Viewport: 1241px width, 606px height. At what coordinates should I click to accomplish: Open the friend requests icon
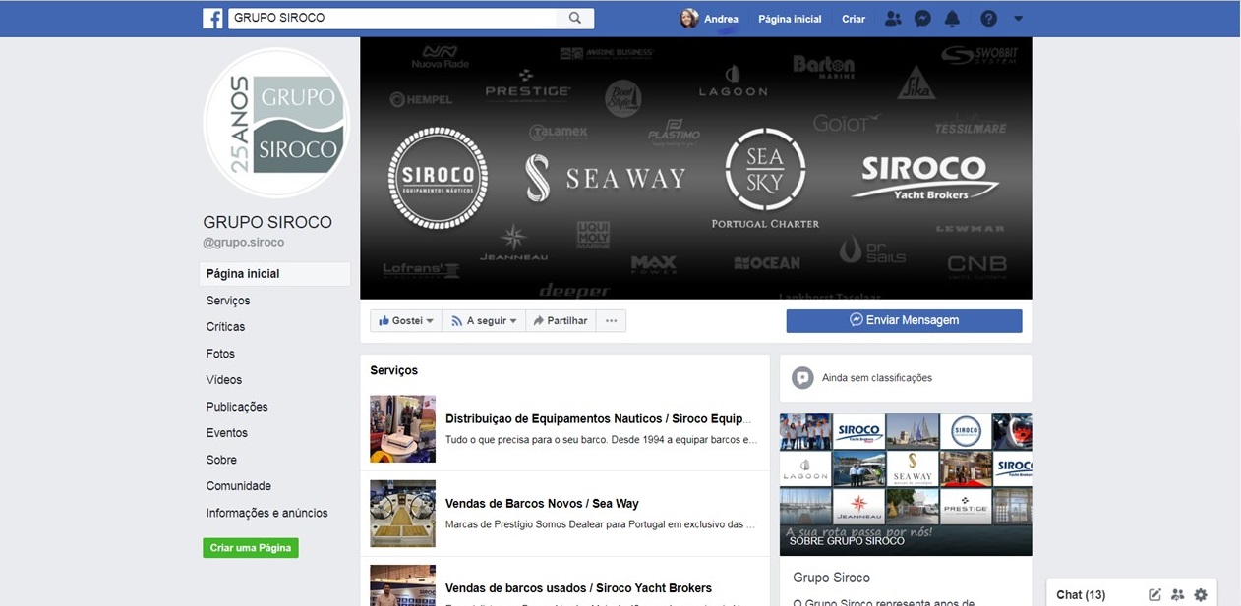[x=892, y=19]
